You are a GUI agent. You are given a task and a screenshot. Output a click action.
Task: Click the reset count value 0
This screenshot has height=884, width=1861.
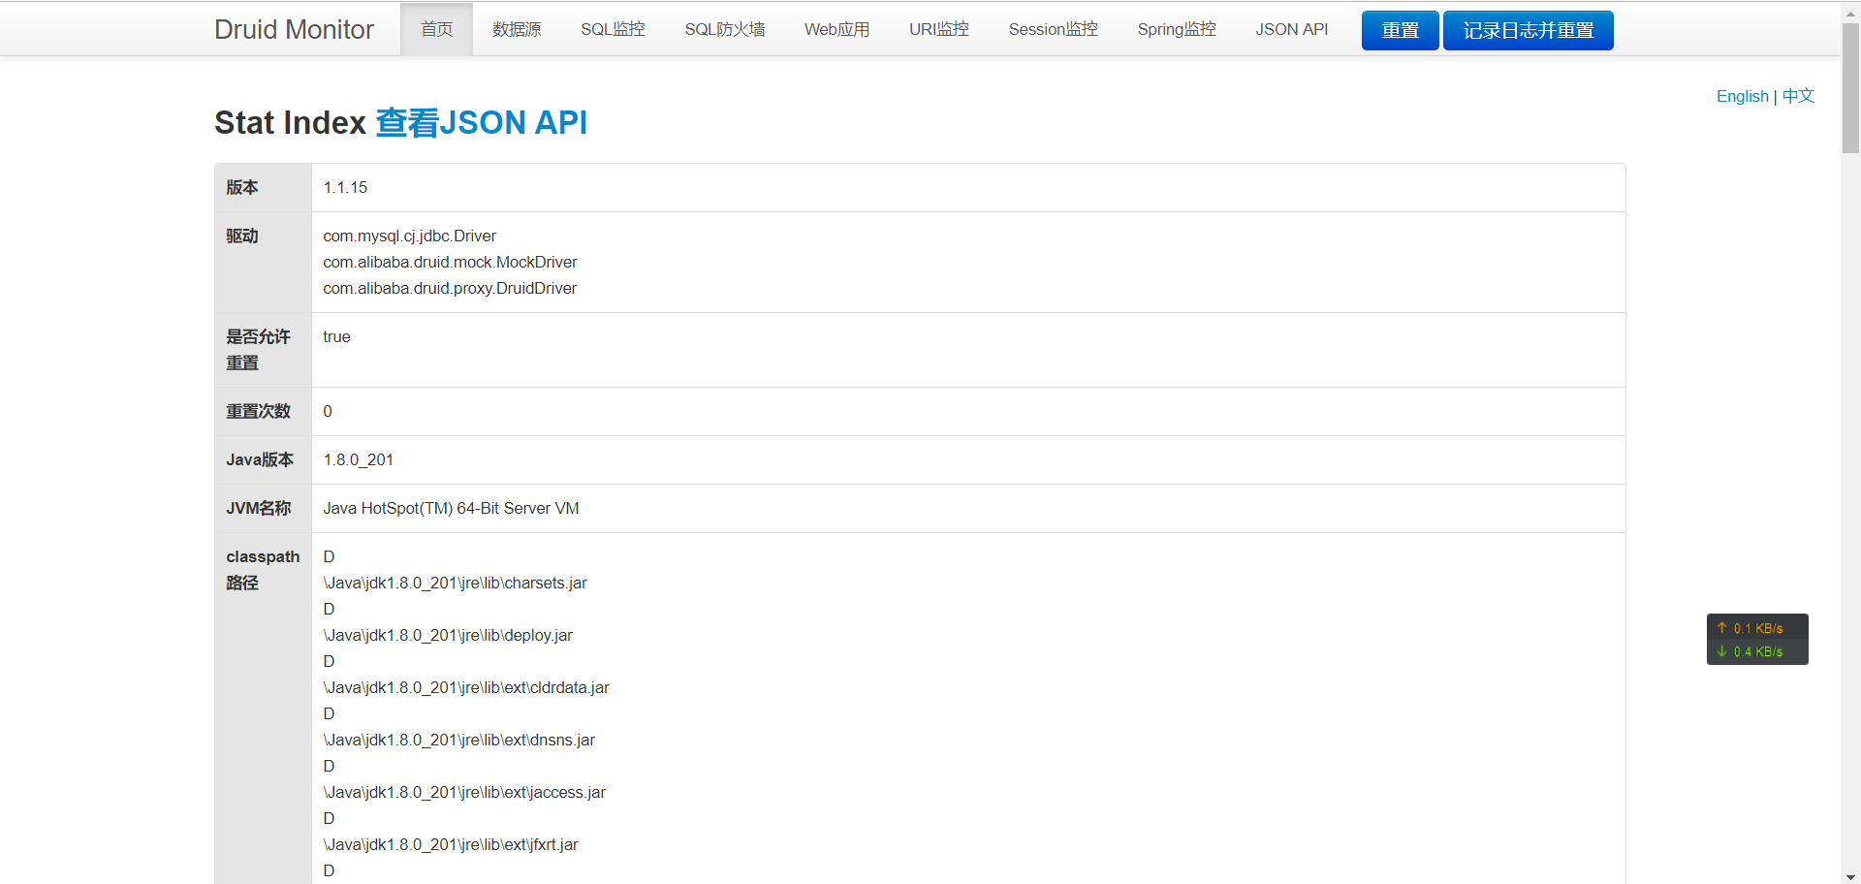click(328, 411)
